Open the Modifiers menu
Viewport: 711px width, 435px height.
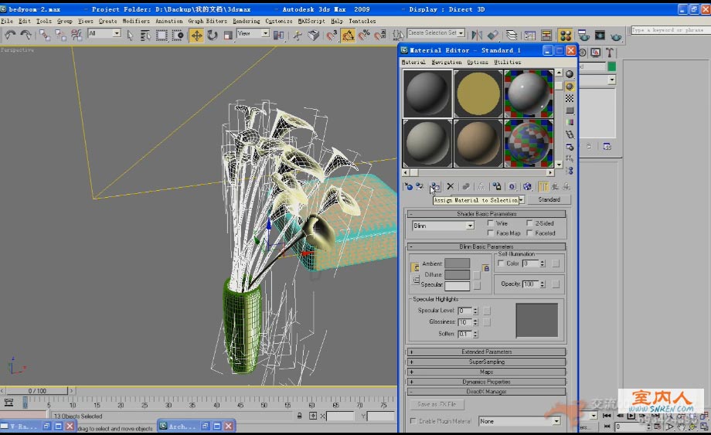pos(136,21)
